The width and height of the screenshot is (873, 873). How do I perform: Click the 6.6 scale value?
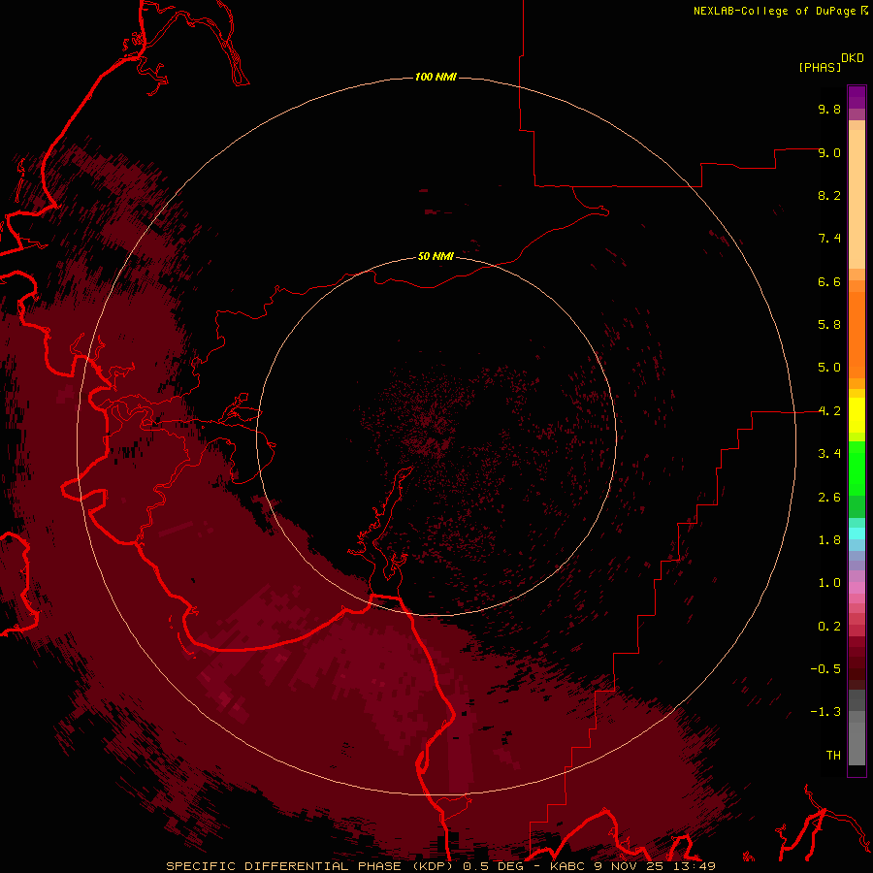[x=829, y=281]
